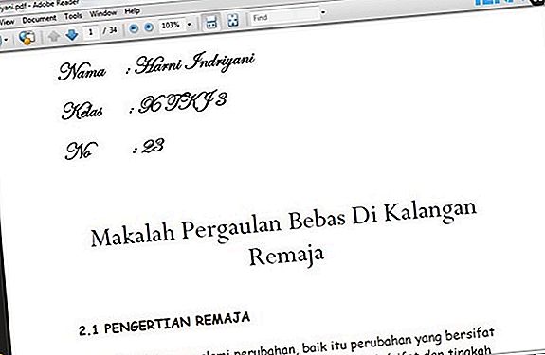The width and height of the screenshot is (545, 355).
Task: Click inside the Find search box
Action: pyautogui.click(x=284, y=16)
